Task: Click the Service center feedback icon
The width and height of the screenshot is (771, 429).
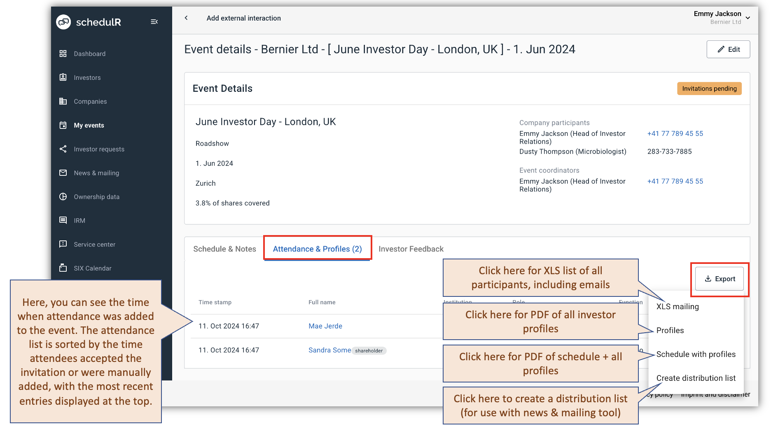Action: pos(63,244)
